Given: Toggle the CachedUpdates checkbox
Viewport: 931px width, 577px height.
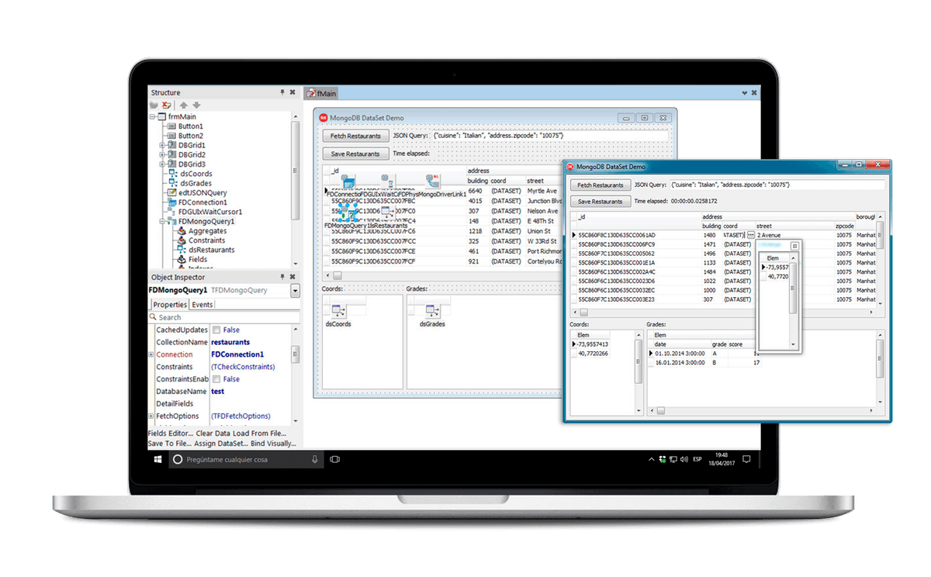Looking at the screenshot, I should tap(216, 330).
